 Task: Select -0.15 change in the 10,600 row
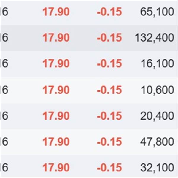point(109,90)
